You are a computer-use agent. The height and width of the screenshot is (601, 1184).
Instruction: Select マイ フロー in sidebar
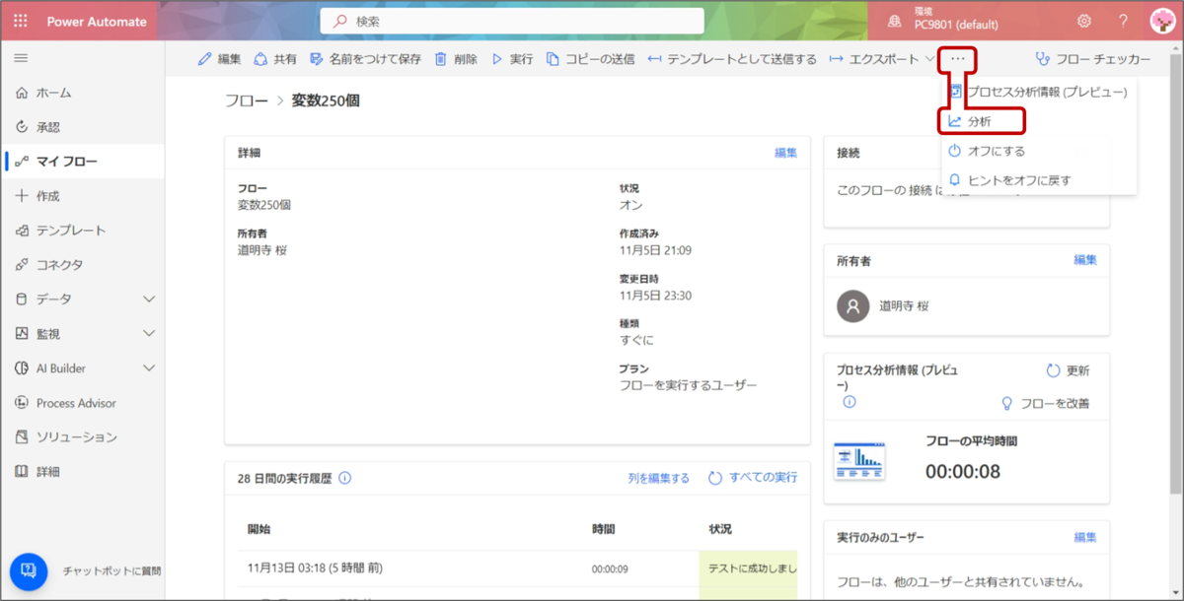82,162
